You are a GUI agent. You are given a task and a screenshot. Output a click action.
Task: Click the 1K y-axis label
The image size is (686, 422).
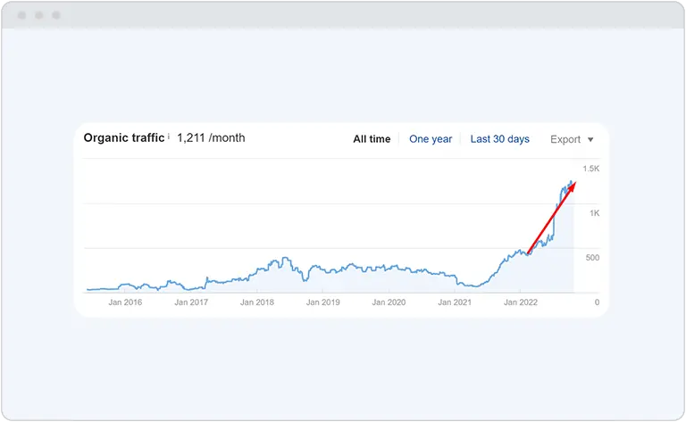[594, 213]
